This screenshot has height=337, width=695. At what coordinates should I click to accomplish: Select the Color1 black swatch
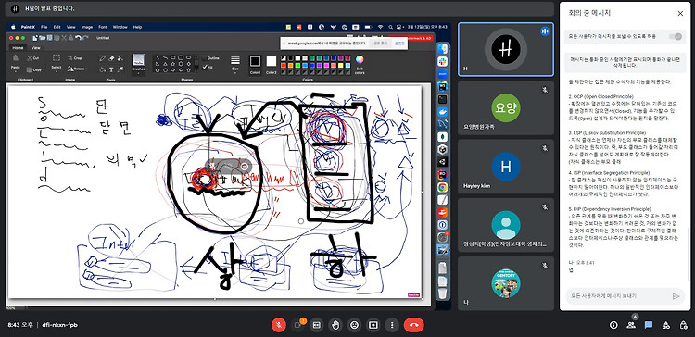click(x=256, y=61)
